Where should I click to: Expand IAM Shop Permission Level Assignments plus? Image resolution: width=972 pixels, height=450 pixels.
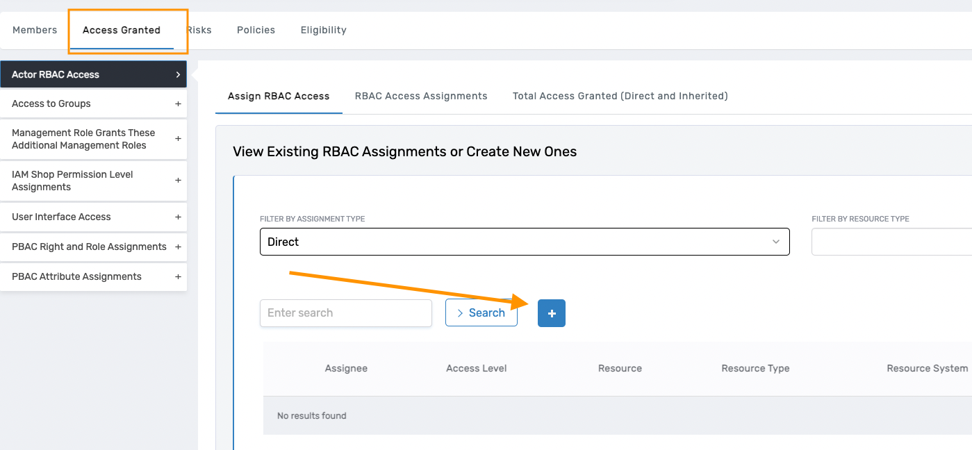click(178, 181)
